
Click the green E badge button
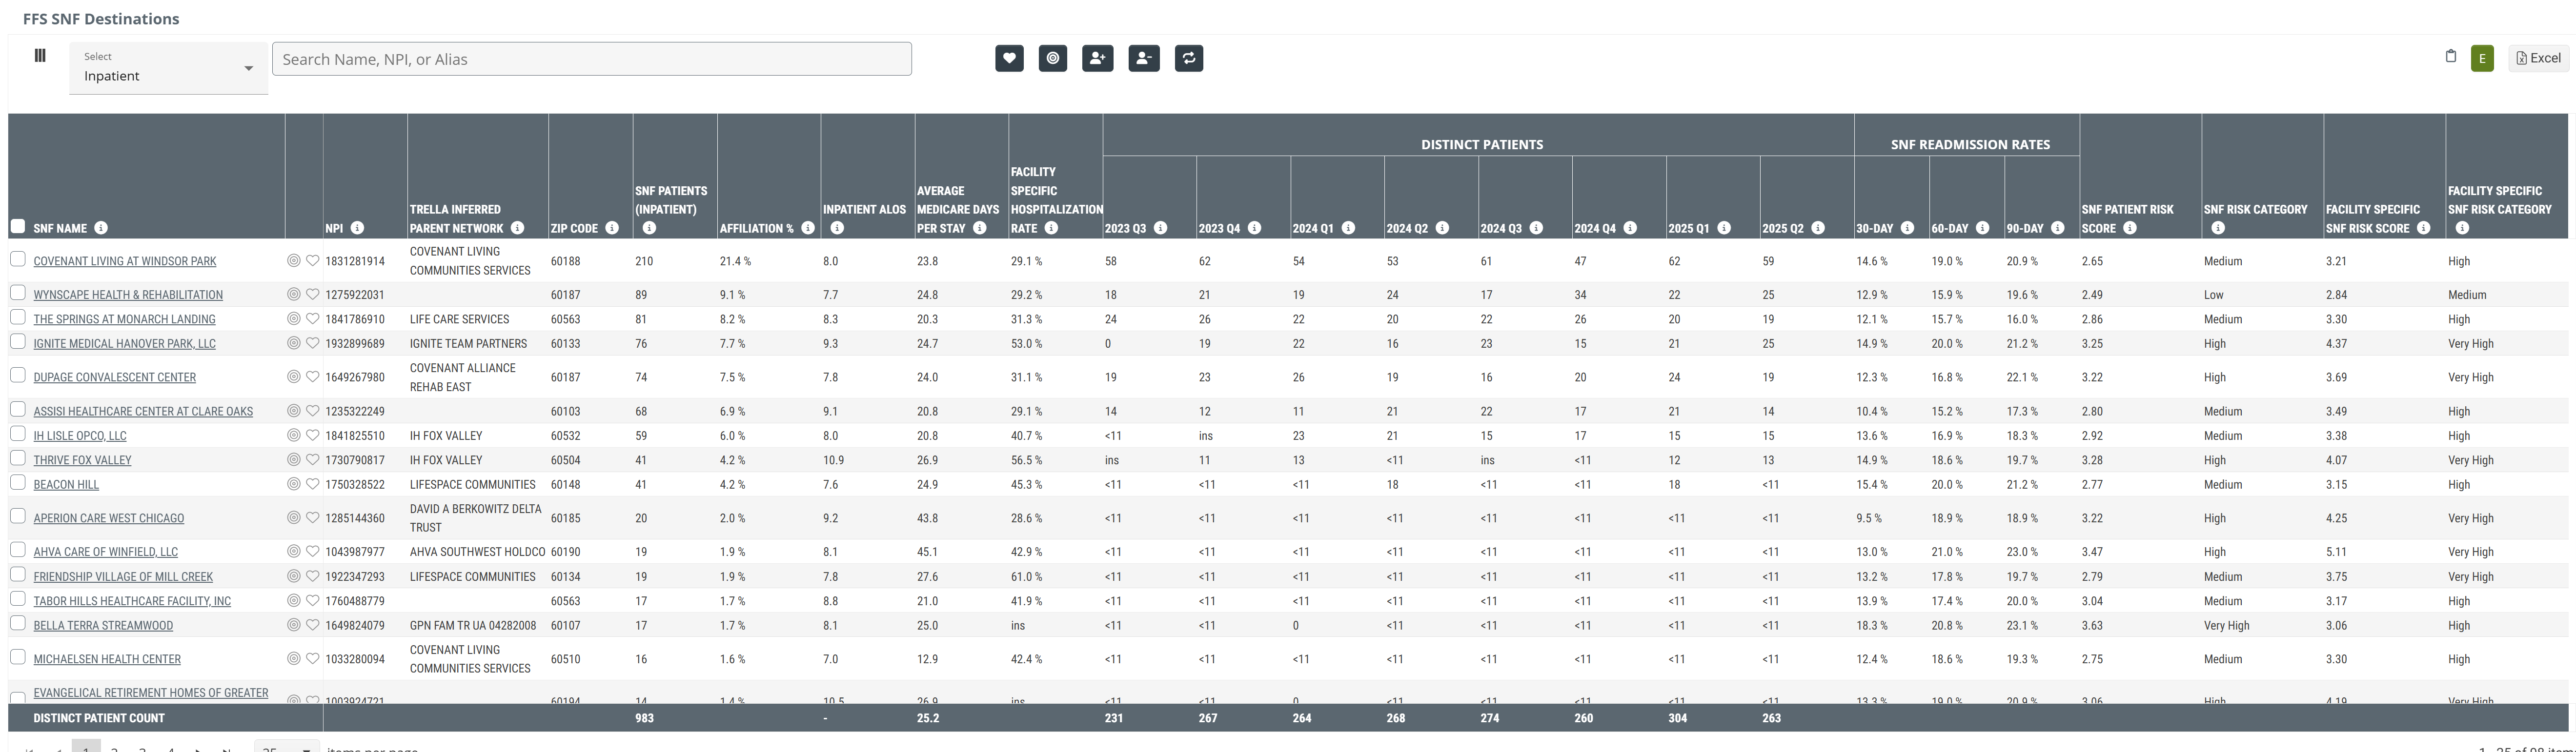pyautogui.click(x=2481, y=59)
